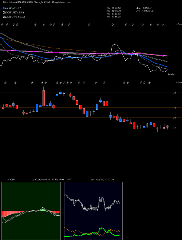This screenshot has width=182, height=240.
Task: Click the magenta DOW PT legend swatch
Action: pos(4,17)
